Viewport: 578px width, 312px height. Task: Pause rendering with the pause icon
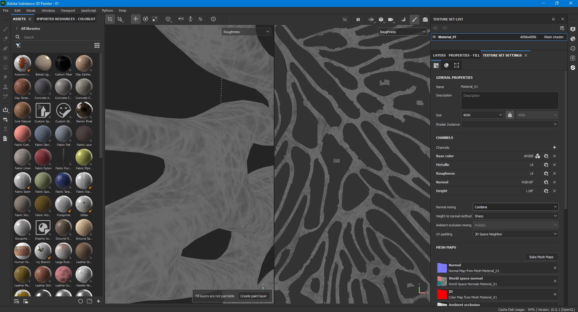point(358,20)
